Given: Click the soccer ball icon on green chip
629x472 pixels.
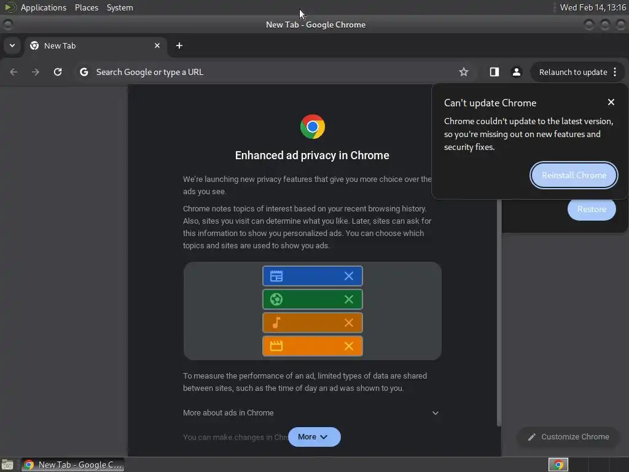Looking at the screenshot, I should click(276, 299).
